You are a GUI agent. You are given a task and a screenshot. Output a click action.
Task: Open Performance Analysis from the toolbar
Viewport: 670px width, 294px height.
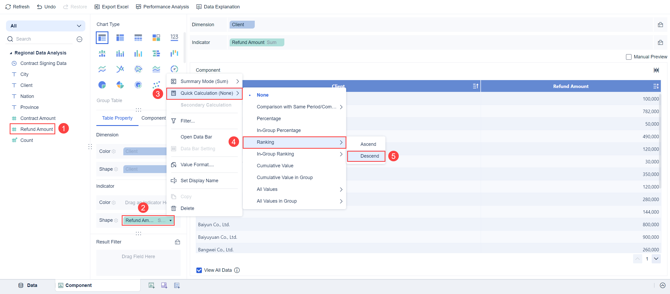(162, 7)
